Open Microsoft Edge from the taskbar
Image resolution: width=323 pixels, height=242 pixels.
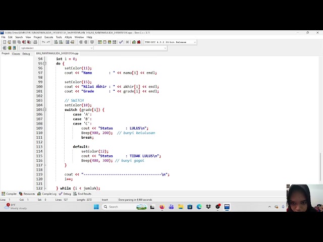tap(199, 207)
